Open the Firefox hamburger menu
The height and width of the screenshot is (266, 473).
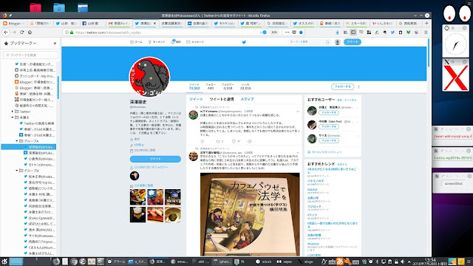click(x=426, y=33)
